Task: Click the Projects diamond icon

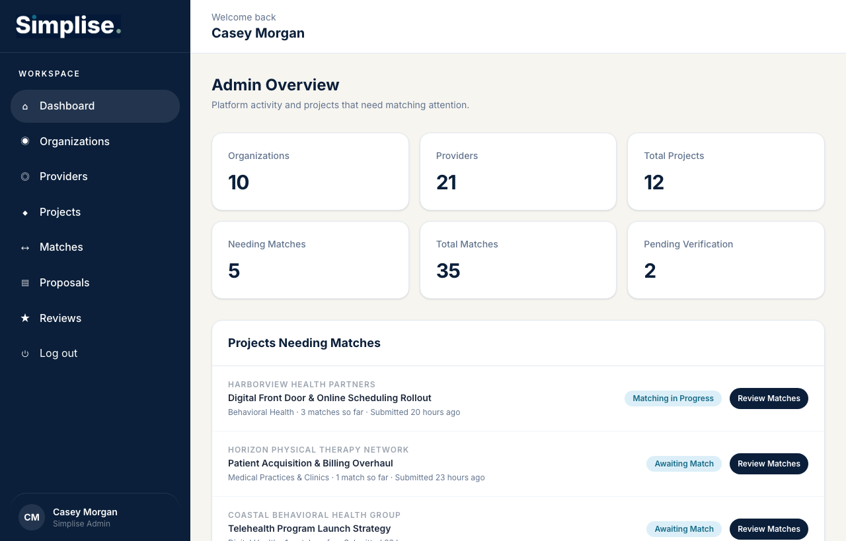Action: coord(25,212)
